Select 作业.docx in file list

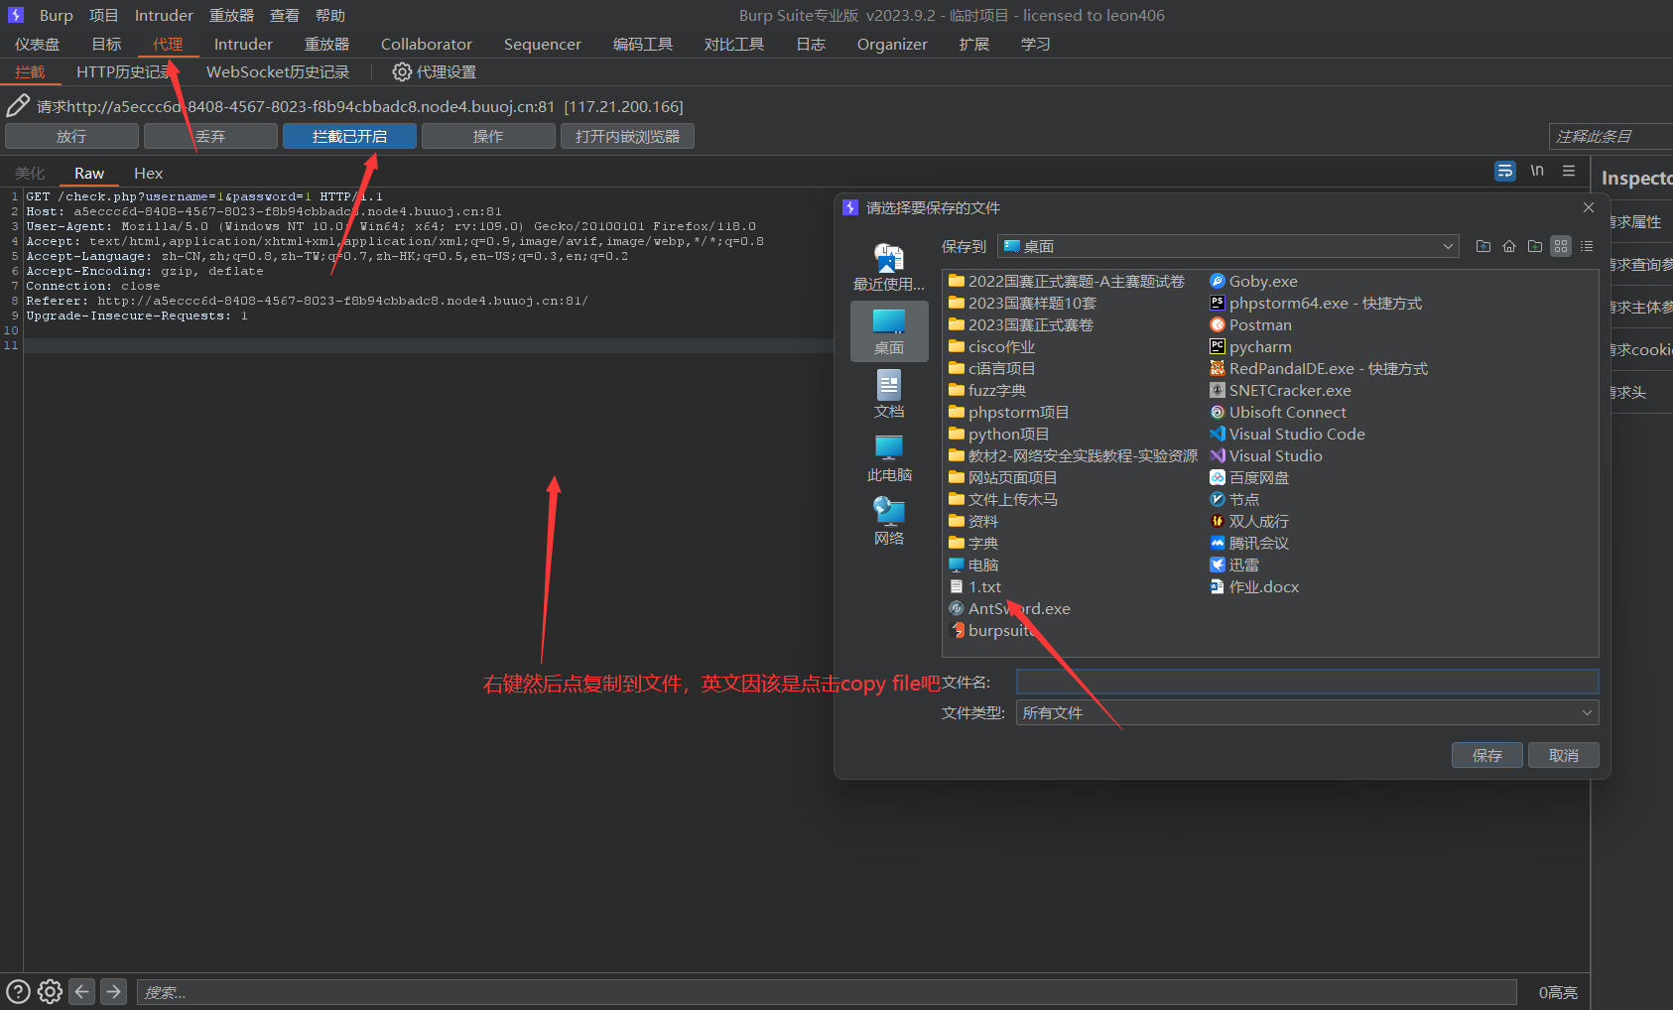(x=1254, y=586)
